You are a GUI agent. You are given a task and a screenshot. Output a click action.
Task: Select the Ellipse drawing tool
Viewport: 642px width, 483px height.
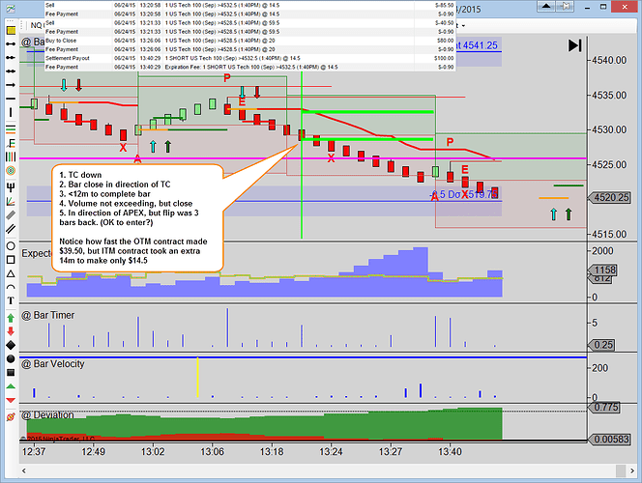click(x=11, y=245)
